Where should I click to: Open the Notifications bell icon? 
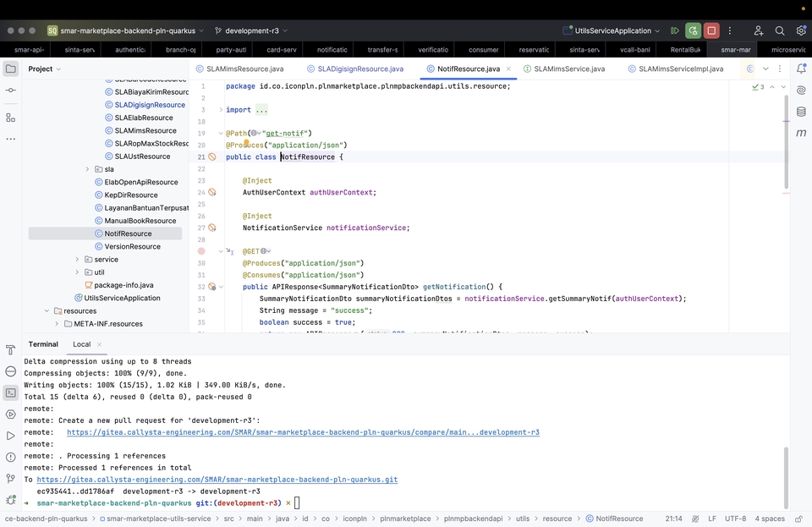801,69
